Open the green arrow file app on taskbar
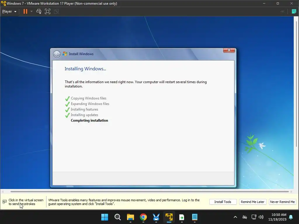The width and height of the screenshot is (299, 224). pyautogui.click(x=182, y=217)
